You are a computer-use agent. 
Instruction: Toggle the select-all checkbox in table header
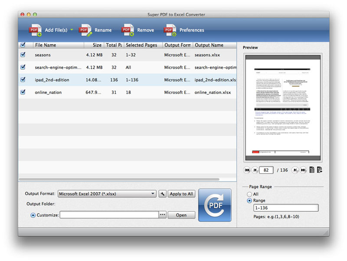23,45
